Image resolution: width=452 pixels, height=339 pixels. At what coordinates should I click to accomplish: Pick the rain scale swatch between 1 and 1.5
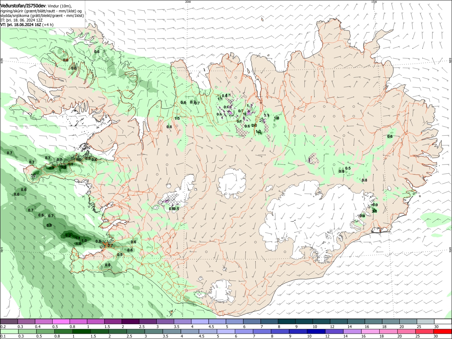coord(81,331)
